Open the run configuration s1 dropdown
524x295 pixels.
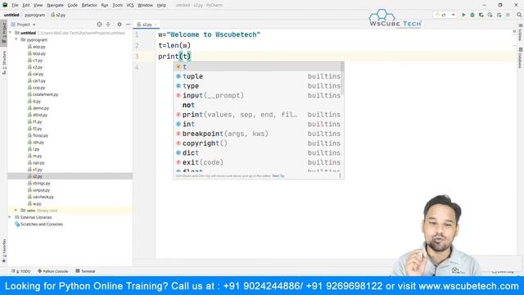click(445, 15)
